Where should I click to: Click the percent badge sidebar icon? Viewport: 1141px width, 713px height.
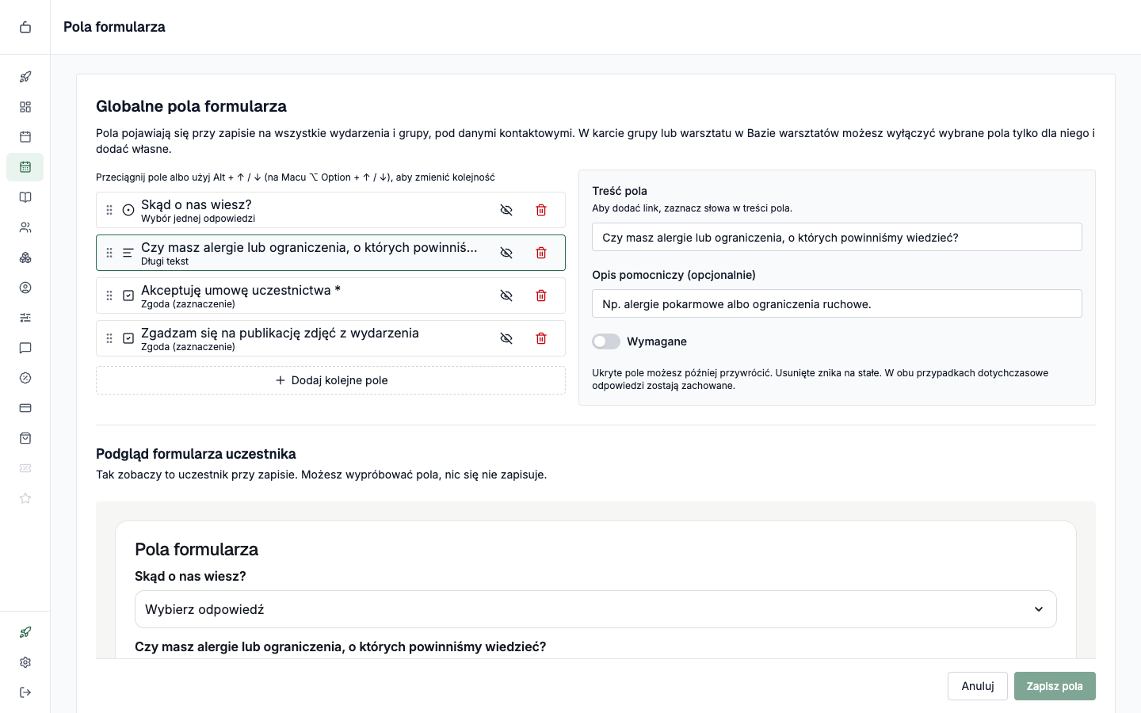[25, 378]
